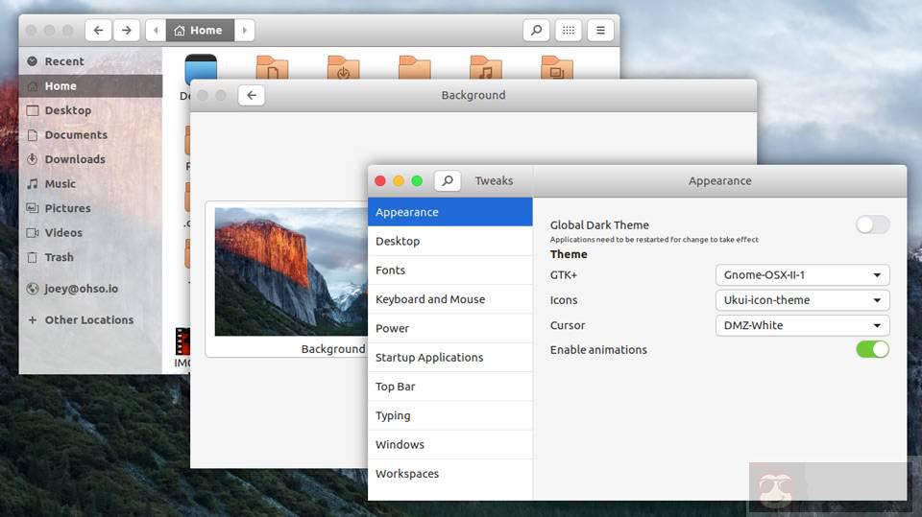
Task: Open the Documents folder icon in Files
Action: pyautogui.click(x=272, y=67)
